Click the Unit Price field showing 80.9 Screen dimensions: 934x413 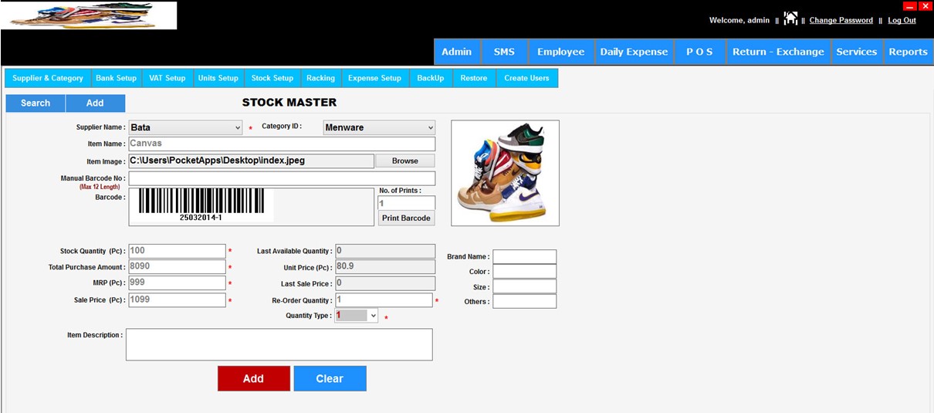pos(385,267)
